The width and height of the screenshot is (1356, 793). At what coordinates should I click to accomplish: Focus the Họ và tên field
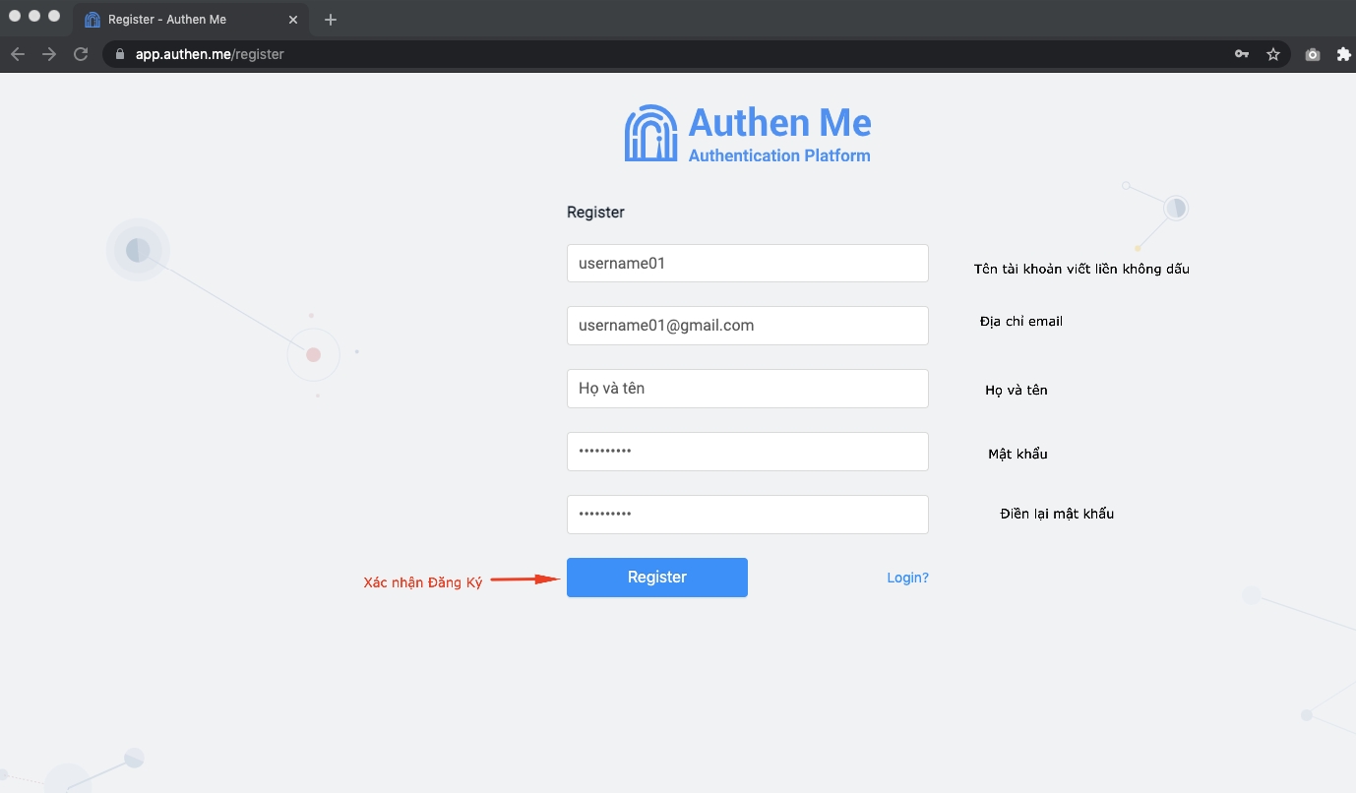(x=747, y=389)
